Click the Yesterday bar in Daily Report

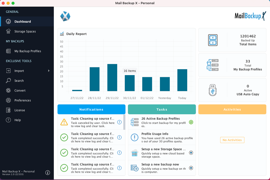pos(165,84)
